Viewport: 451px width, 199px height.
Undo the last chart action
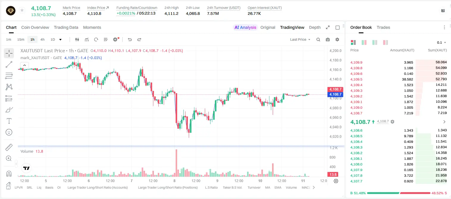[x=129, y=40]
